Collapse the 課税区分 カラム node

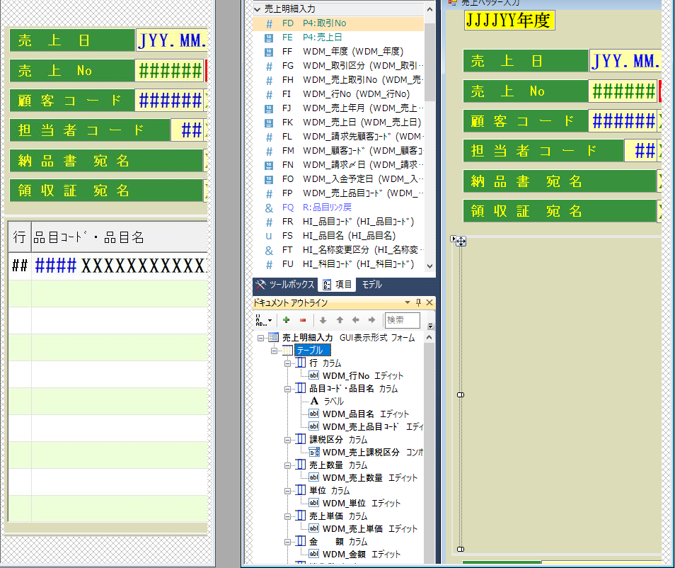(x=288, y=440)
